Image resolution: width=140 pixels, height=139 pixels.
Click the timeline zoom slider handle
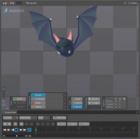(17, 136)
